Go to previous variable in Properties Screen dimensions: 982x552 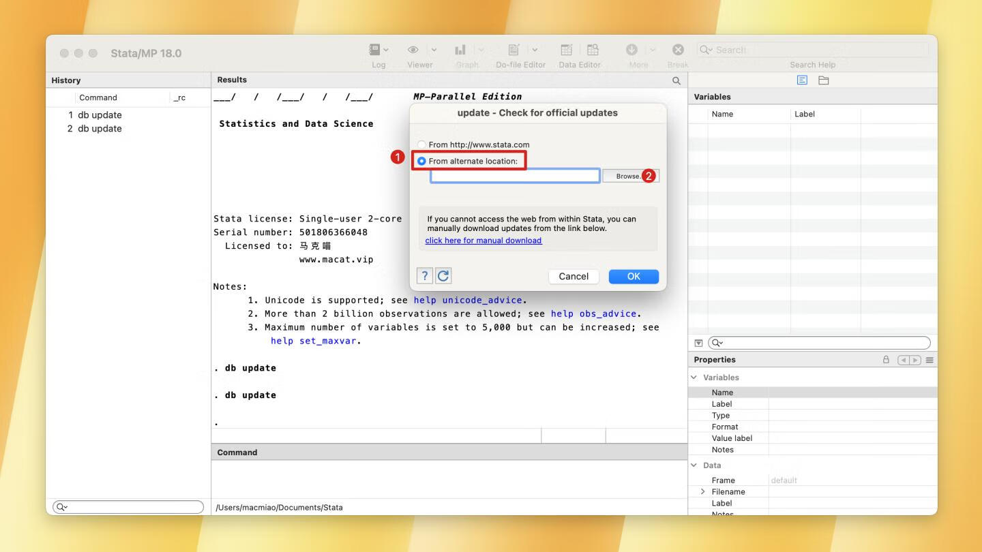point(904,360)
